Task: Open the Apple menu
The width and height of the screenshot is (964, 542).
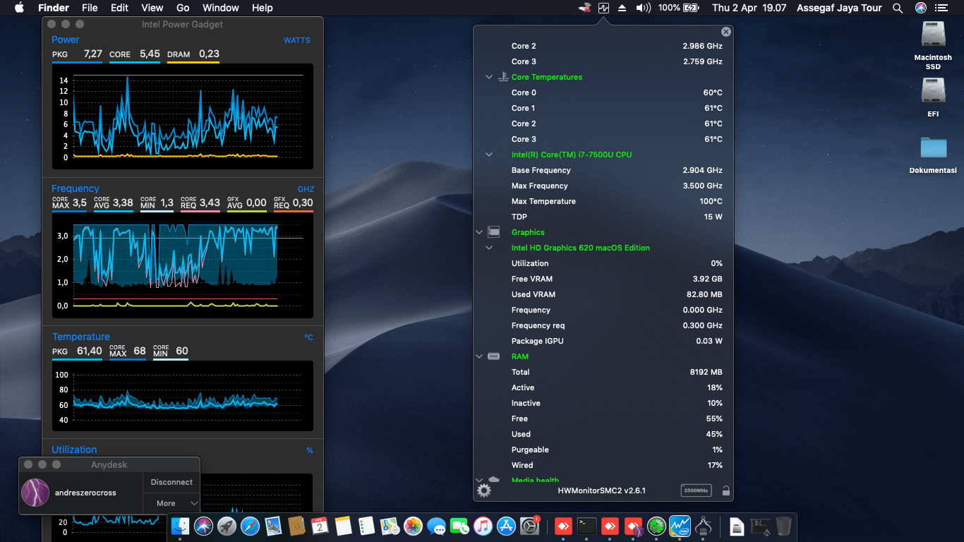Action: (19, 8)
